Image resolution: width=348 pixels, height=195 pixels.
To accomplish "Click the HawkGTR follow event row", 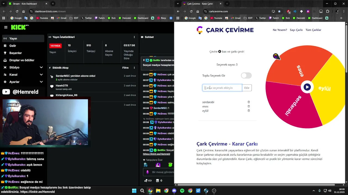I will coord(93,87).
